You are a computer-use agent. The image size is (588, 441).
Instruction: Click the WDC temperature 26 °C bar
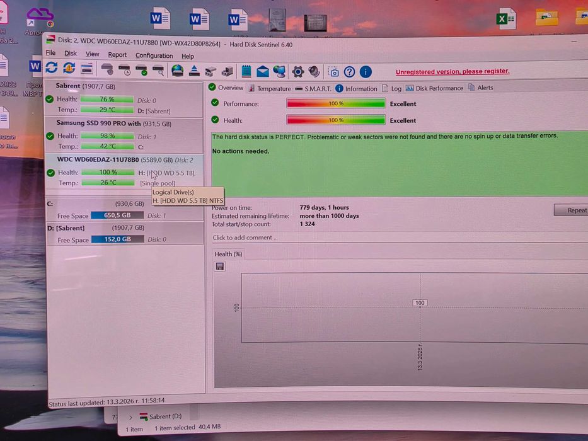(108, 183)
